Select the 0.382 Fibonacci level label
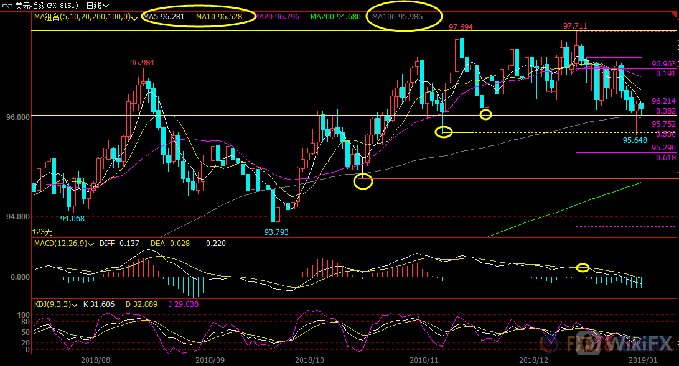This screenshot has width=679, height=366. click(665, 111)
